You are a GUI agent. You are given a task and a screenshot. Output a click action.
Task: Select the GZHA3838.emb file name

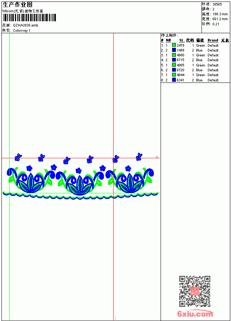point(26,25)
